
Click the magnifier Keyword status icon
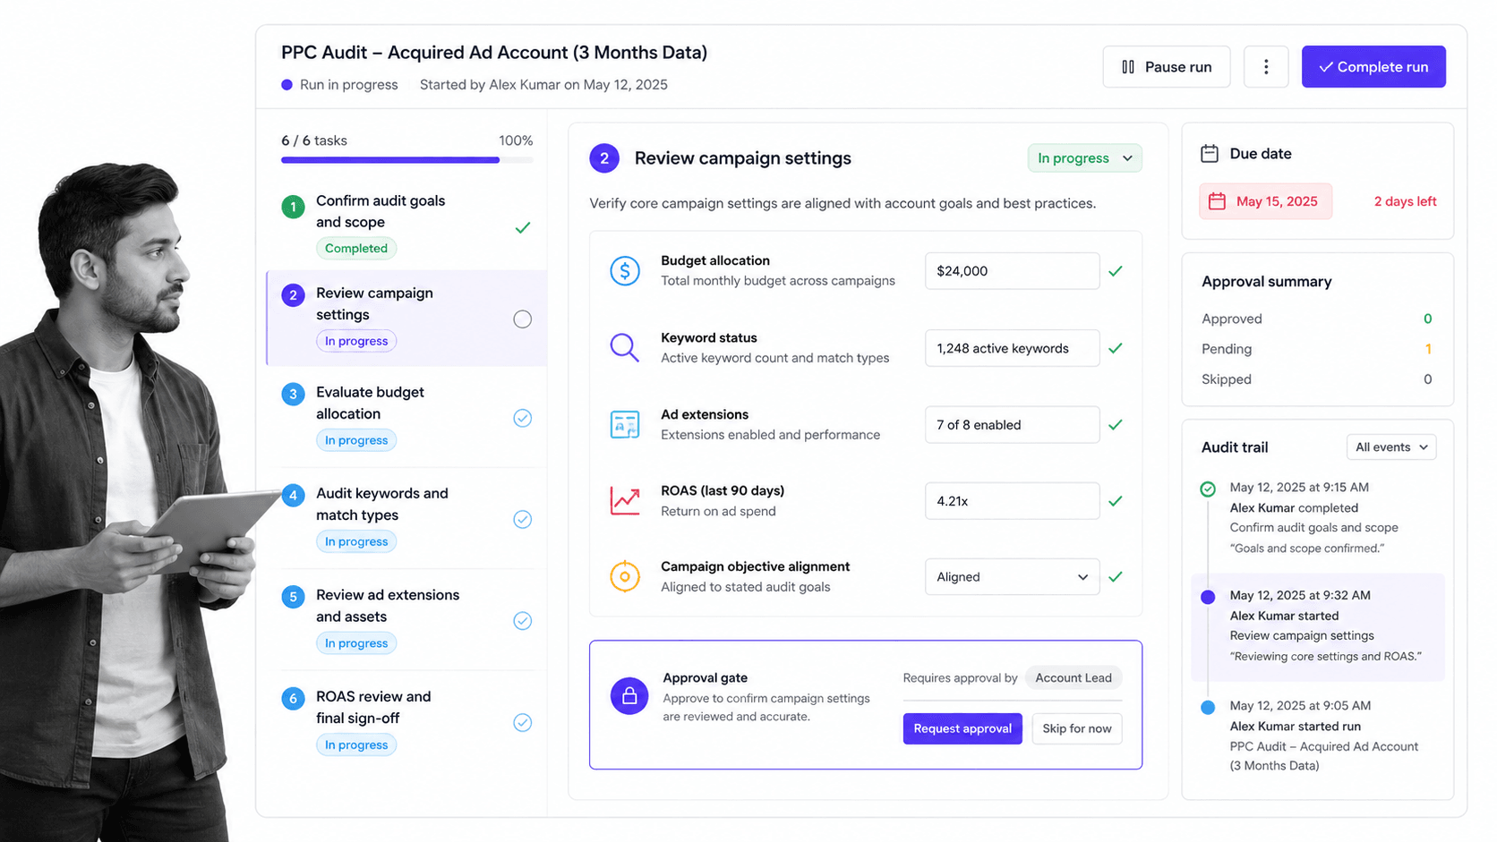click(624, 347)
